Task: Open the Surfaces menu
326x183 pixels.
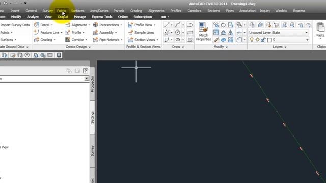Action: 77,11
